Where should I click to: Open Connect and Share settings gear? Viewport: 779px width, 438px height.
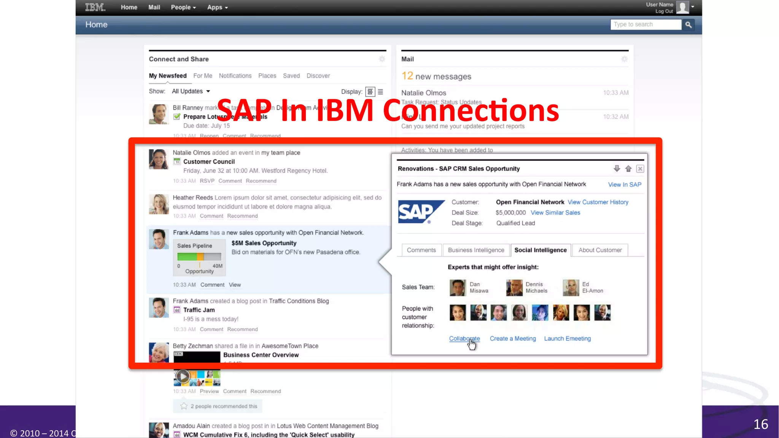[382, 59]
